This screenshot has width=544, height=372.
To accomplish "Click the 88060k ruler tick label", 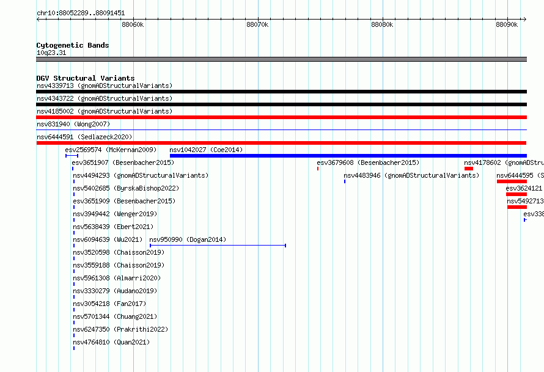I will point(133,24).
